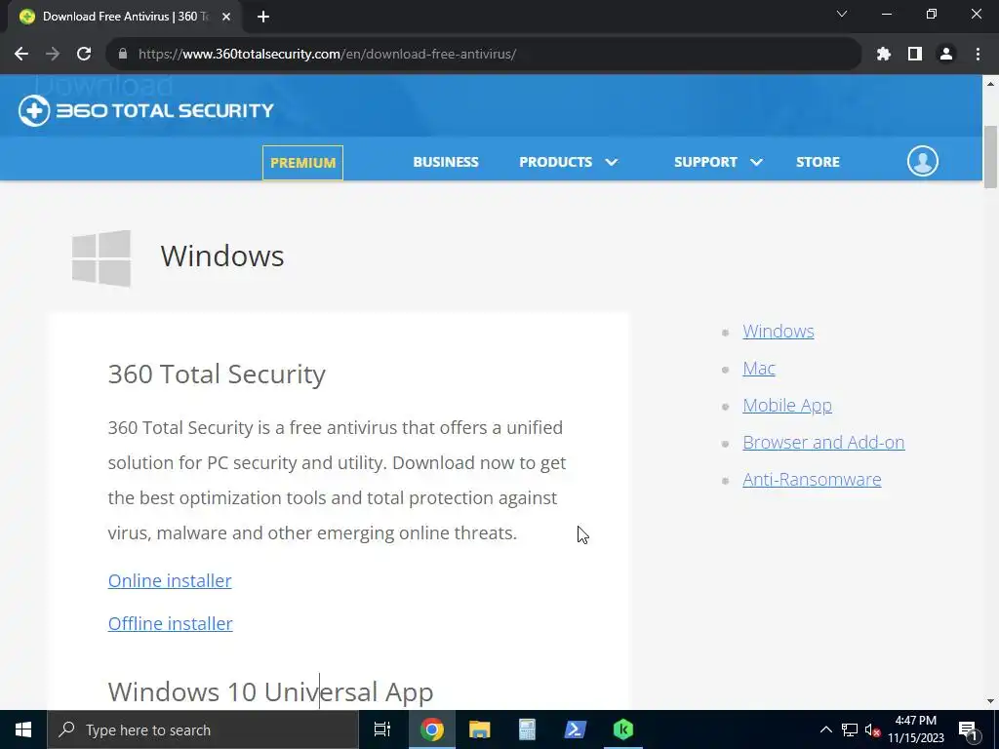Close the Download Free Antivirus tab
The image size is (999, 749).
226,17
